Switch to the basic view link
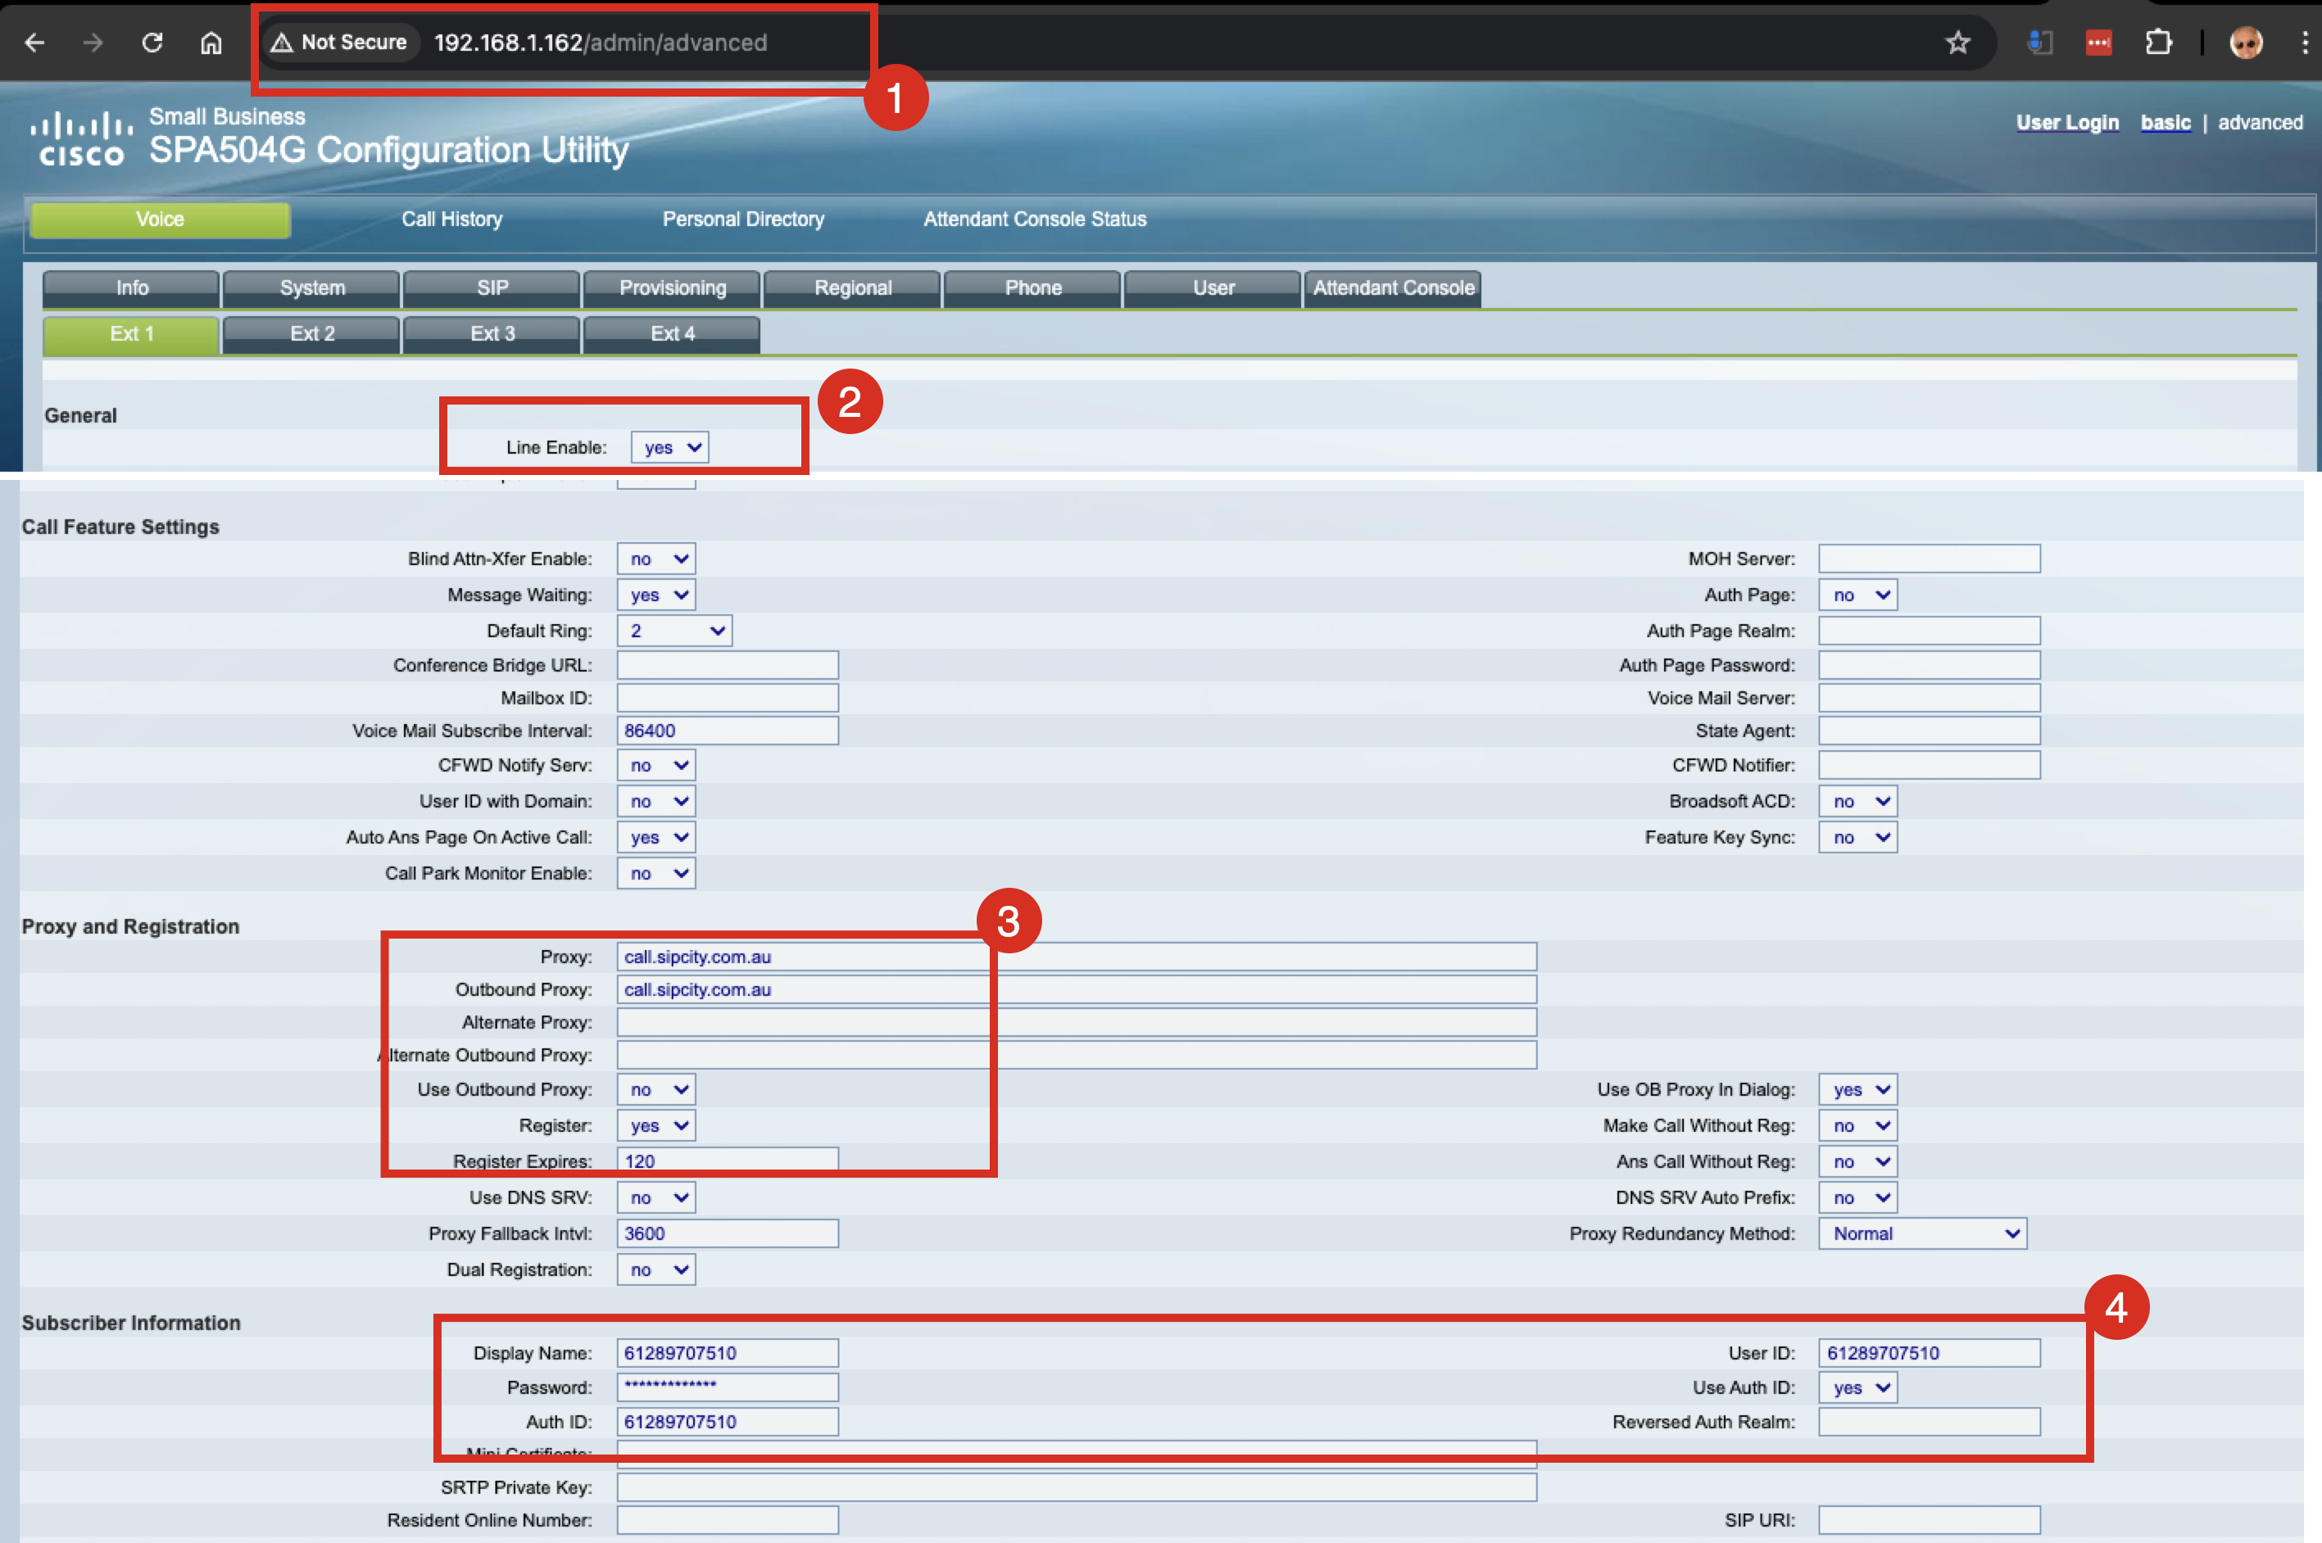 click(2165, 123)
